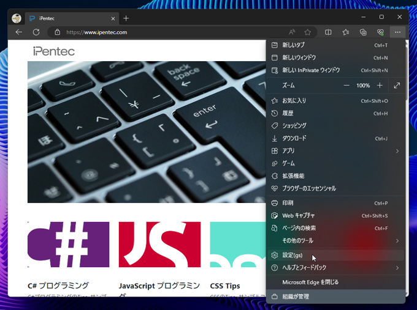Open 拡張機能 menu entry

(335, 176)
